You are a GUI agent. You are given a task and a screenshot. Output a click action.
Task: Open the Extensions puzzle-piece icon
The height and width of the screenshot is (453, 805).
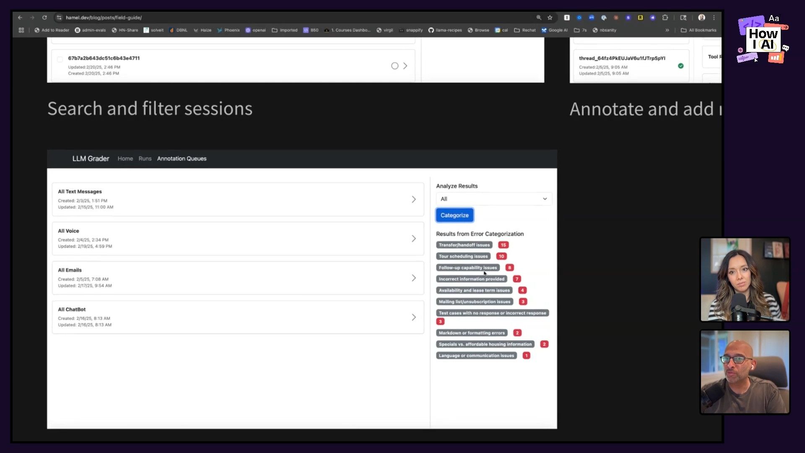(665, 18)
